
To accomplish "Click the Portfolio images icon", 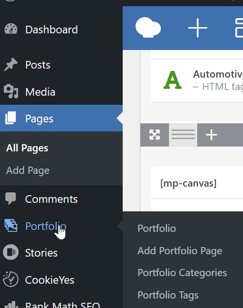I will [11, 226].
